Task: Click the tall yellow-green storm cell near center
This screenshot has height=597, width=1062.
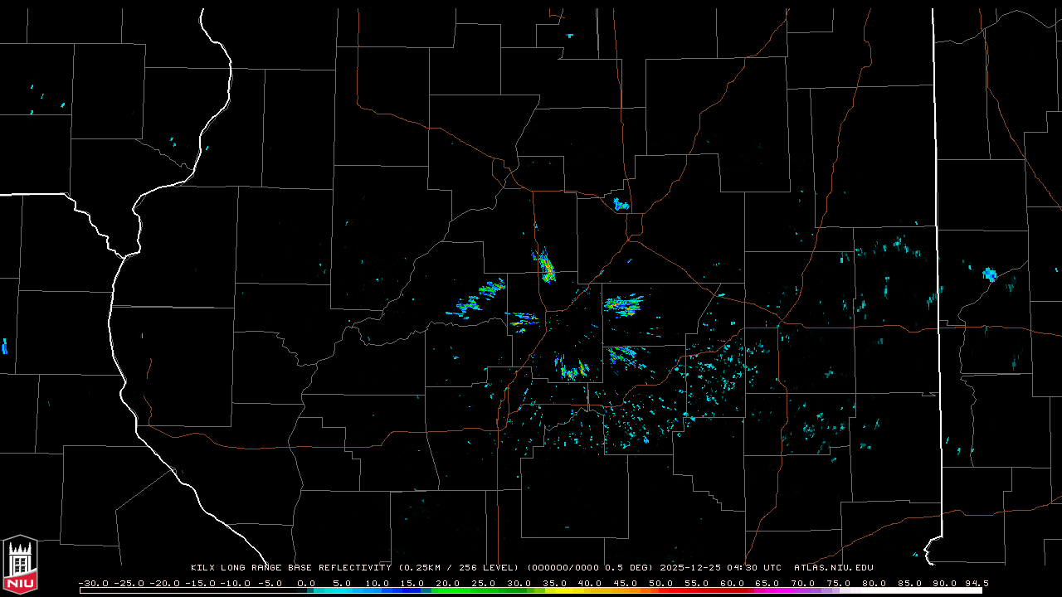Action: (546, 267)
